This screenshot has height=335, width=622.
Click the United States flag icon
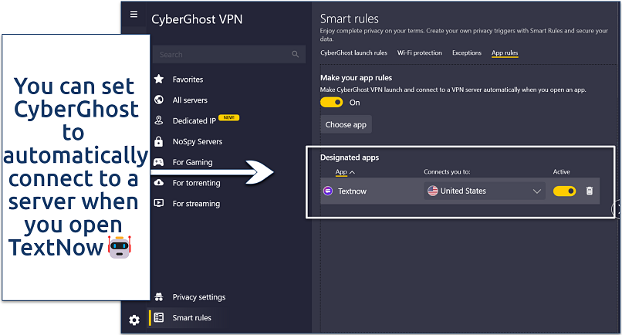pos(432,191)
